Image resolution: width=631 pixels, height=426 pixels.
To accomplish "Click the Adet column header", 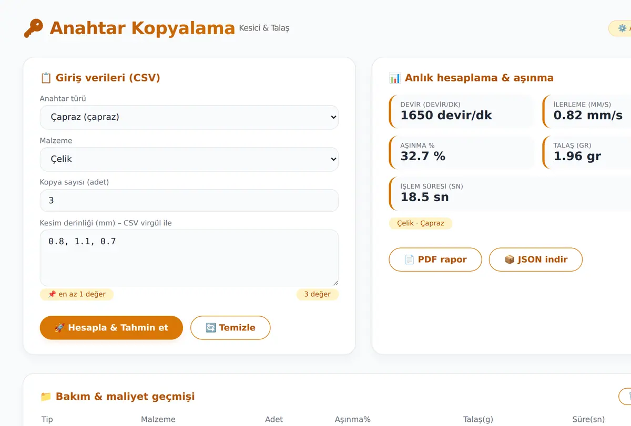I will pyautogui.click(x=274, y=420).
